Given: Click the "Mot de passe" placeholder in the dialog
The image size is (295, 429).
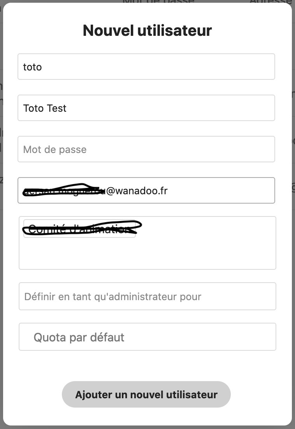Looking at the screenshot, I should coord(55,149).
